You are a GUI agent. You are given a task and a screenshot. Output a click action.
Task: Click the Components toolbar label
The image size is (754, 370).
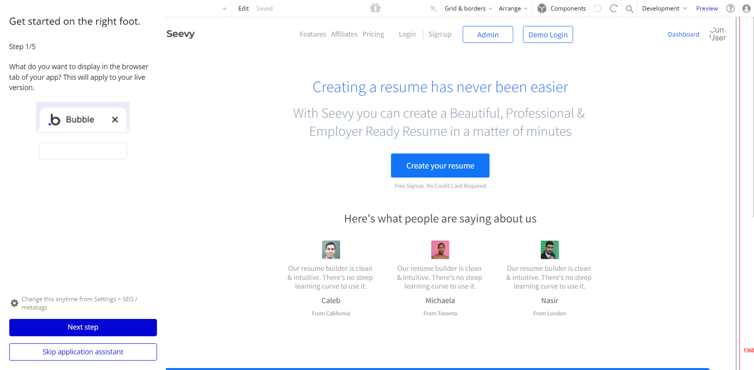point(568,8)
